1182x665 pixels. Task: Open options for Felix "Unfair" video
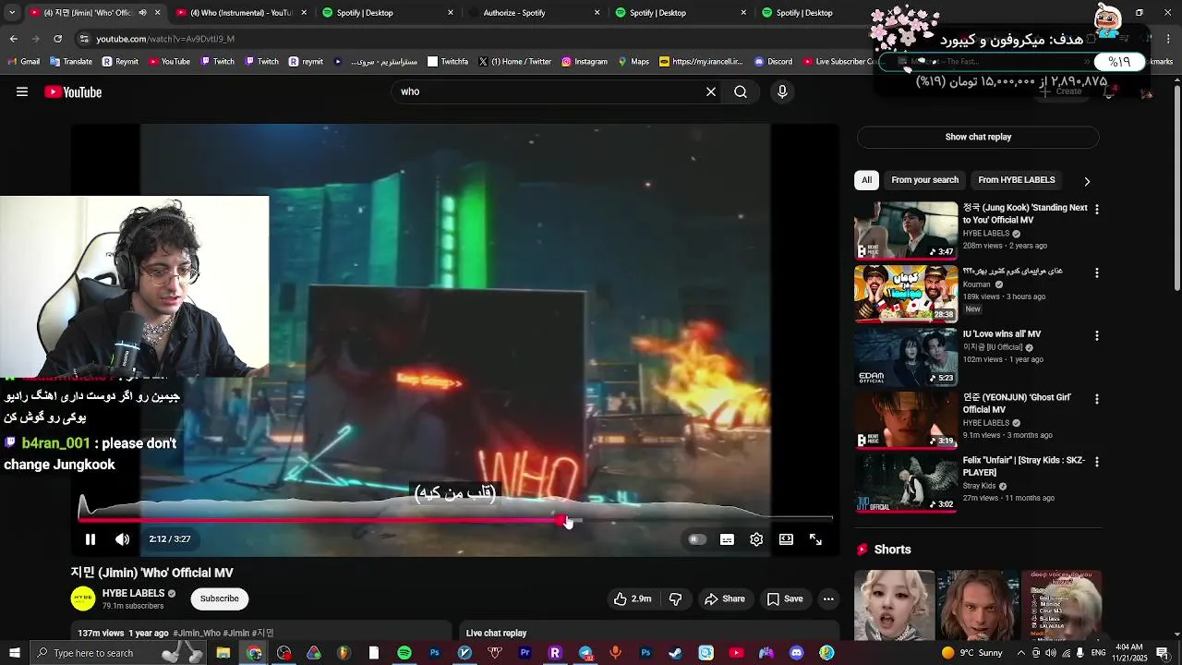(x=1097, y=462)
